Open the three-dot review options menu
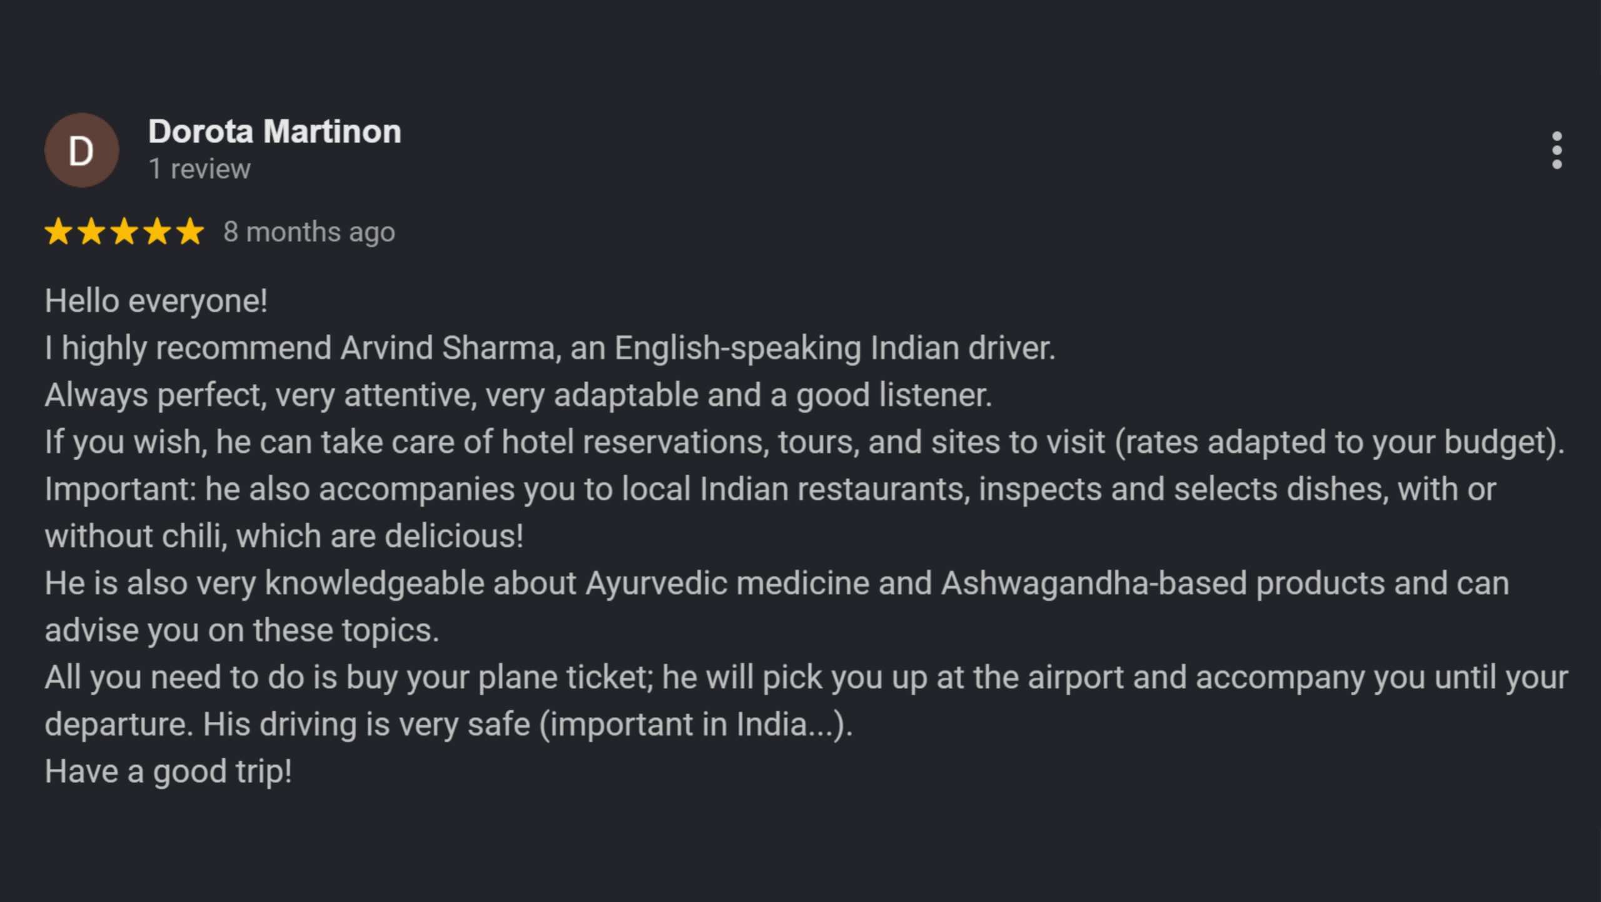The image size is (1601, 902). pyautogui.click(x=1557, y=150)
